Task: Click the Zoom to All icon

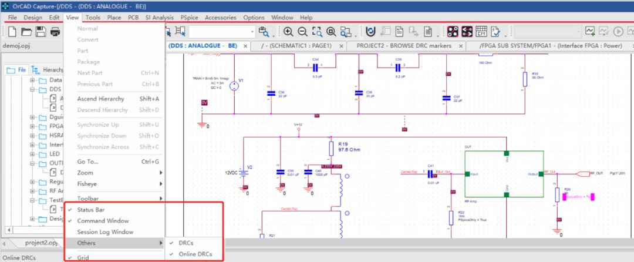Action: (x=331, y=32)
